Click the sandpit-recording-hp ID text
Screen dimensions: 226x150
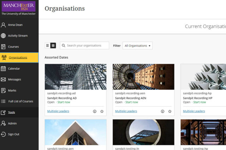pos(197,93)
